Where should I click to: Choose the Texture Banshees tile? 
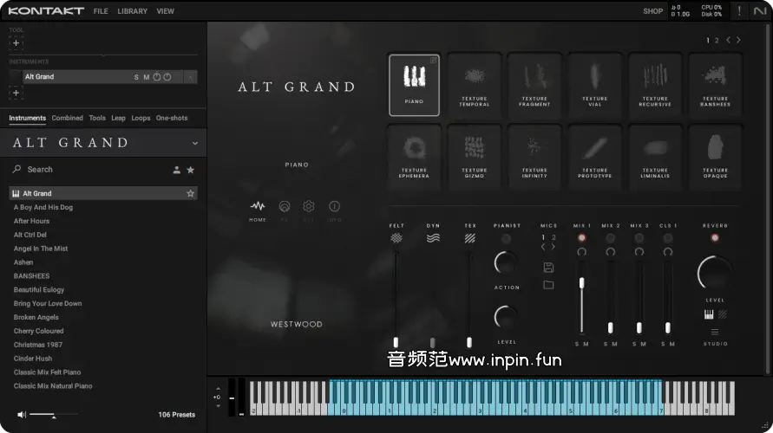click(x=715, y=85)
